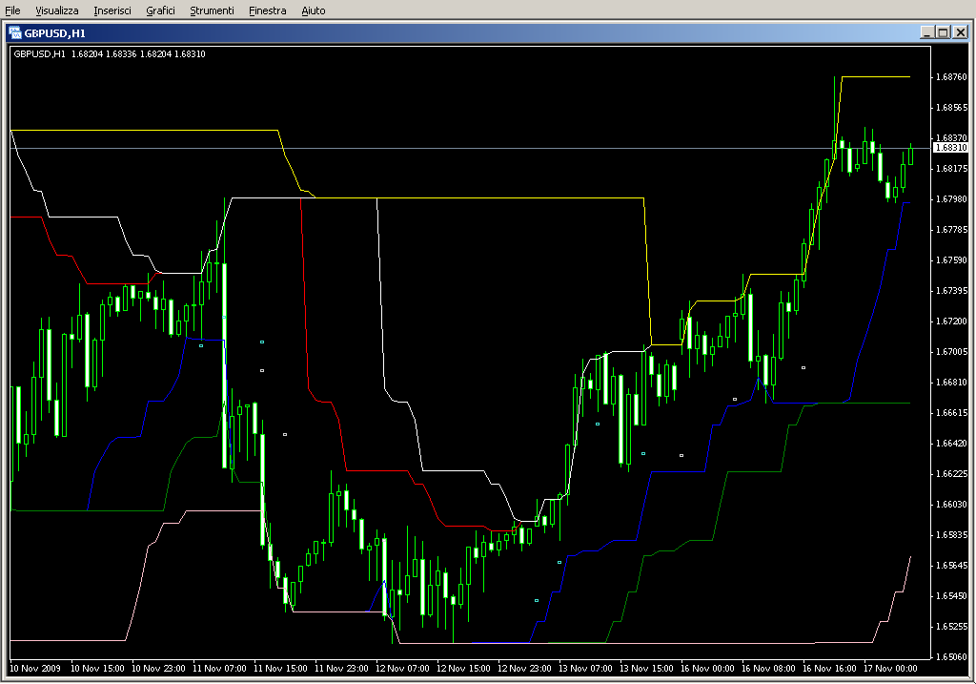Click the 1.67395 price scale label
This screenshot has height=684, width=976.
(952, 290)
